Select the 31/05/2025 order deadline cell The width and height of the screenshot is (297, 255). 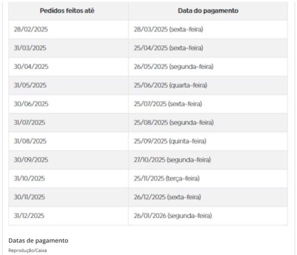coord(30,85)
